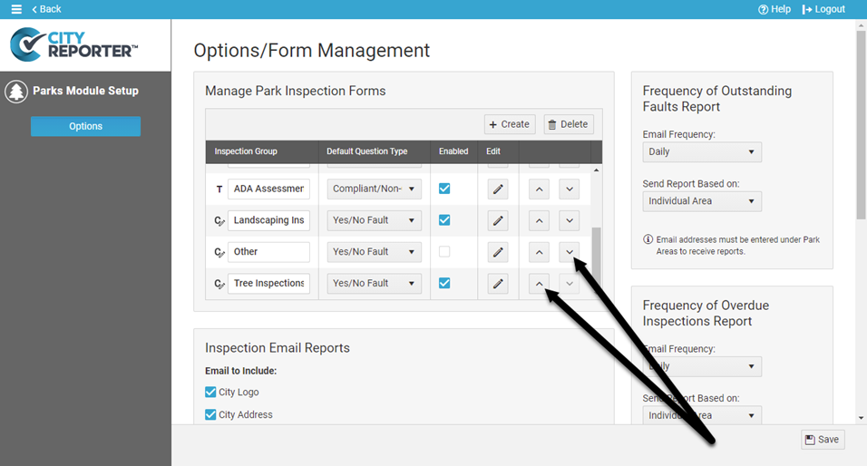Move Landscaping Inspection row down

569,220
